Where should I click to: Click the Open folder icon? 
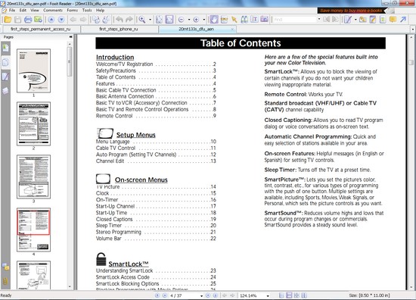[8, 20]
